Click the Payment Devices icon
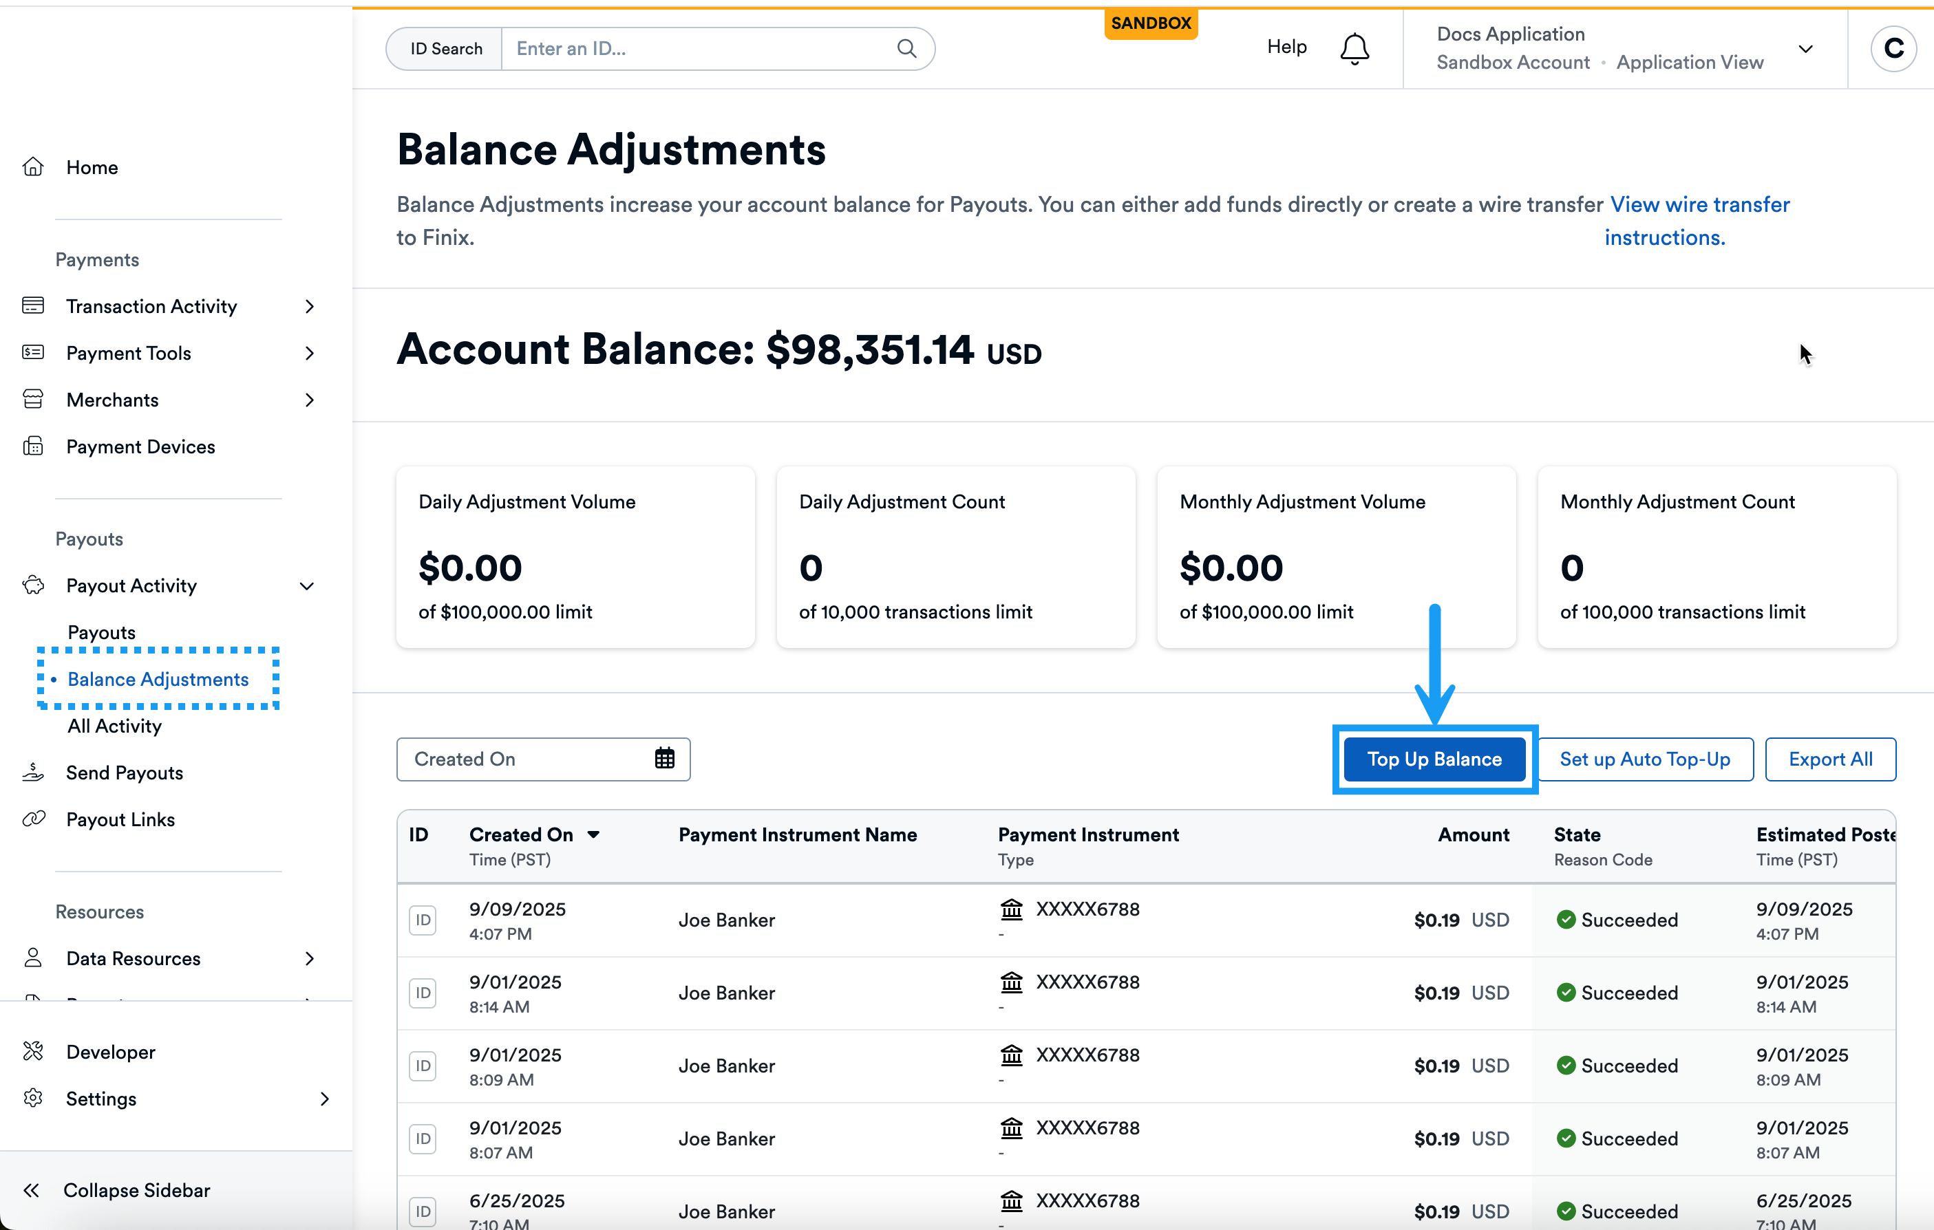Viewport: 1934px width, 1230px height. (x=33, y=446)
